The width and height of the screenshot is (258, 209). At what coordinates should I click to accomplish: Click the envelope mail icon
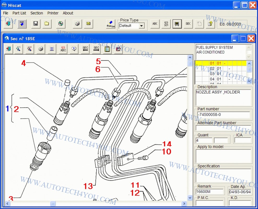[88, 24]
